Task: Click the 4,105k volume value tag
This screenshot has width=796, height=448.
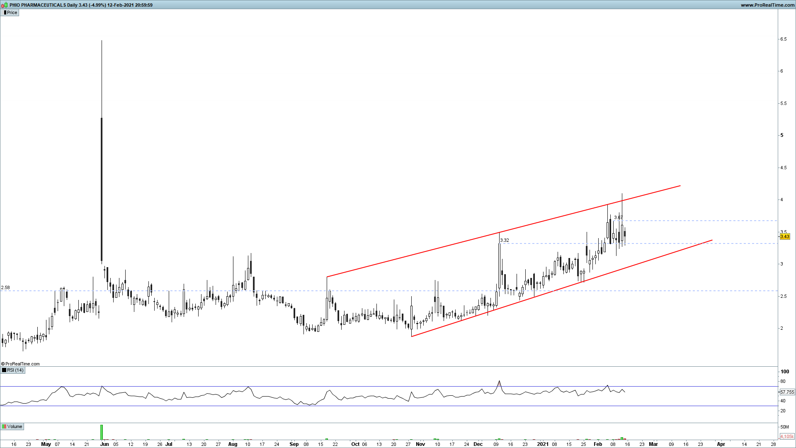Action: coord(787,436)
